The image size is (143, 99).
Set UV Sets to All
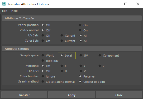pyautogui.click(x=81, y=35)
